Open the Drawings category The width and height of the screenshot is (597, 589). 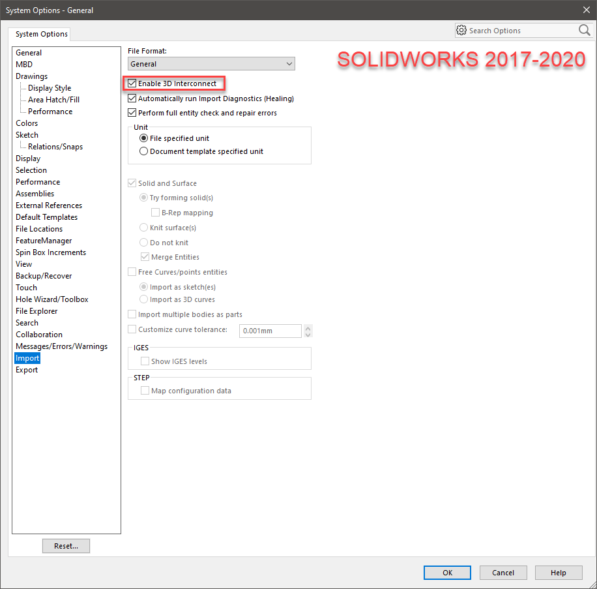click(x=31, y=76)
